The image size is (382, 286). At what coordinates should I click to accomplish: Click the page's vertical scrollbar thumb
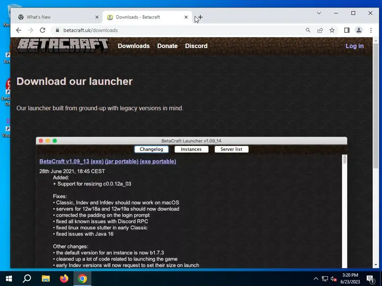(x=376, y=106)
